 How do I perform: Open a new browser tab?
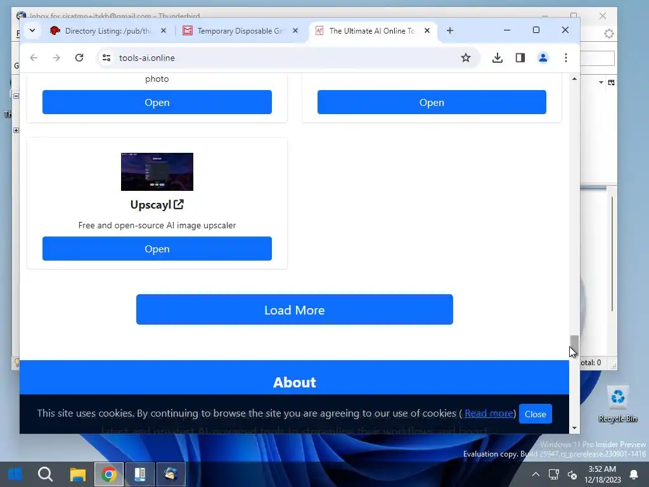(x=450, y=30)
